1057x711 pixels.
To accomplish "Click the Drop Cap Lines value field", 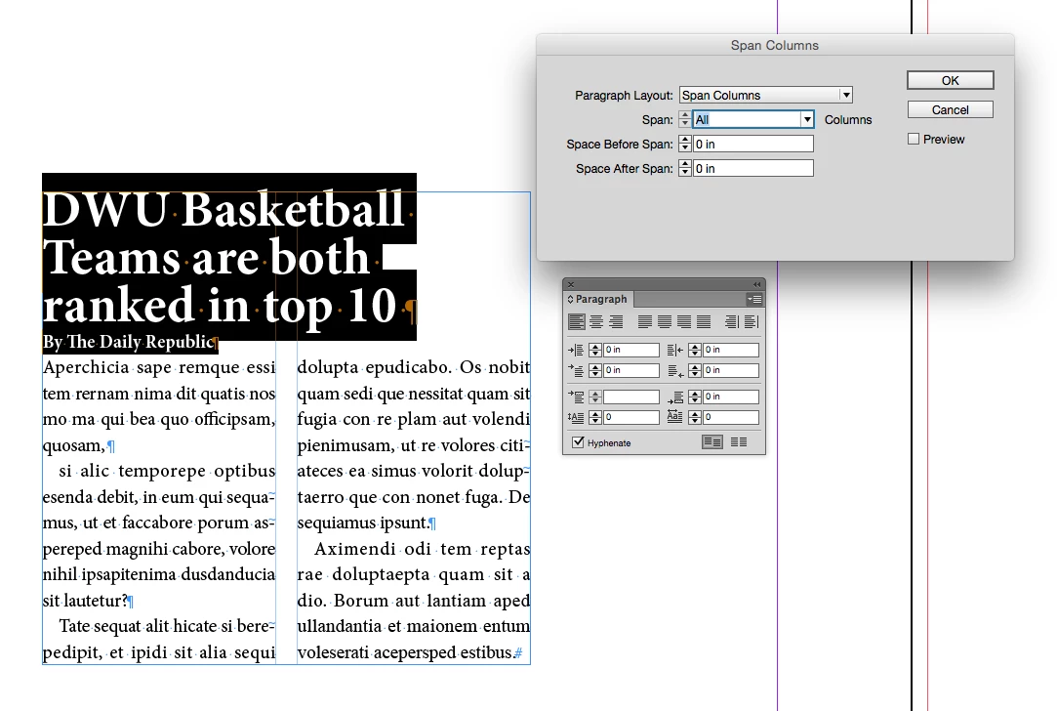I will [630, 418].
